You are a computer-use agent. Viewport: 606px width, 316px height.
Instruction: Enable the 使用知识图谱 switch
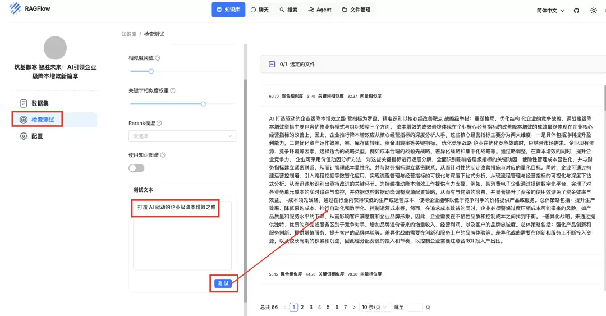[x=136, y=168]
